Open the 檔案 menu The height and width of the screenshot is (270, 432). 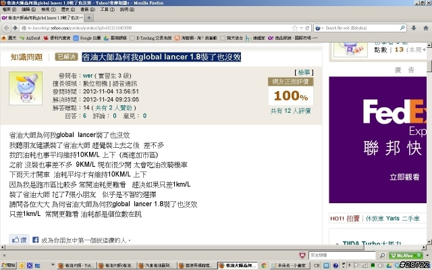9,9
